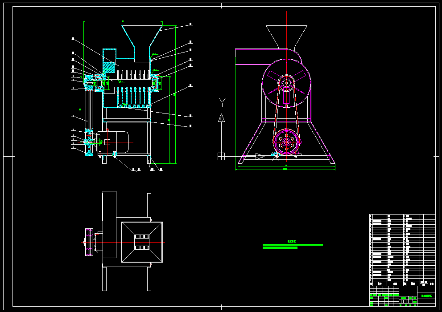Select the belt pulley in the top view

click(89, 242)
